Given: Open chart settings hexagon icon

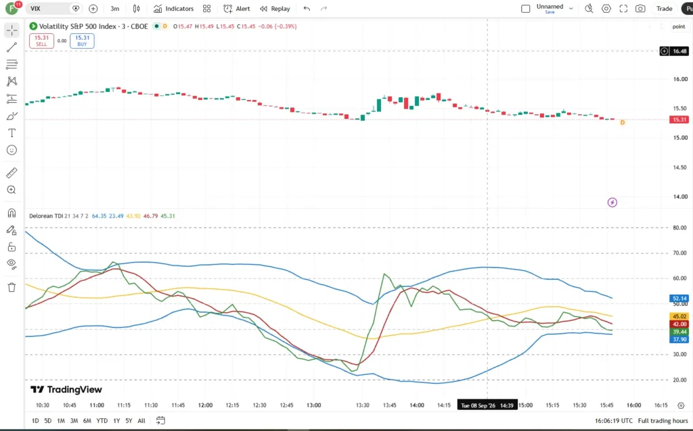Looking at the screenshot, I should tap(606, 8).
